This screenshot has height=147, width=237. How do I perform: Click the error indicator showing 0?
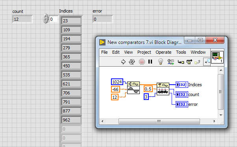pos(103,19)
